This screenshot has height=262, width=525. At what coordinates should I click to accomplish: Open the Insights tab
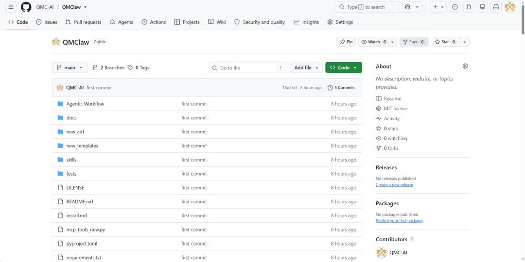(306, 22)
